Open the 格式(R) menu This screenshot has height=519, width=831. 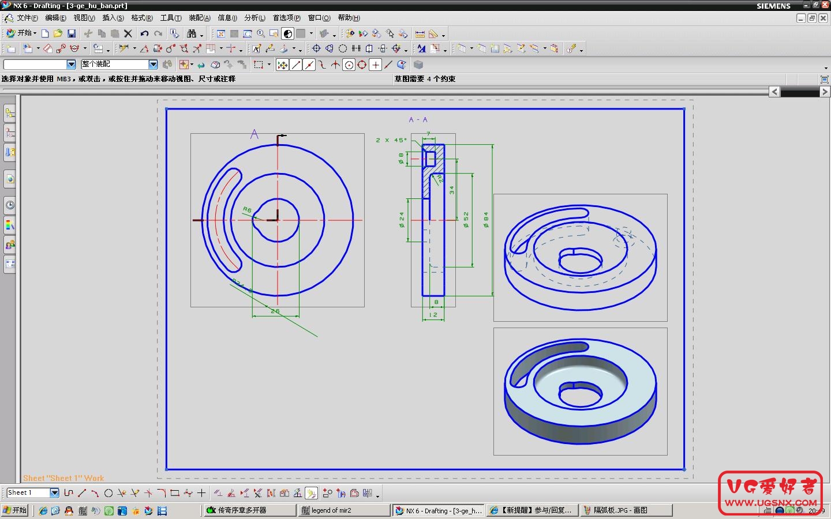point(142,18)
